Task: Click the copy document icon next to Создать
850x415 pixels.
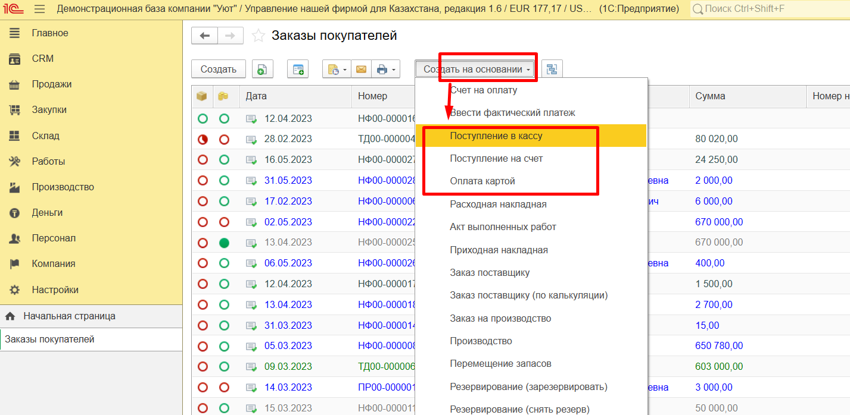Action: tap(262, 70)
